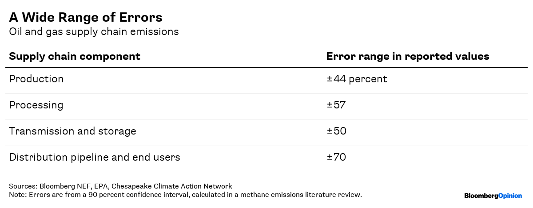Click the chart title A Wide Range of Errors
The image size is (533, 208).
[x=86, y=17]
